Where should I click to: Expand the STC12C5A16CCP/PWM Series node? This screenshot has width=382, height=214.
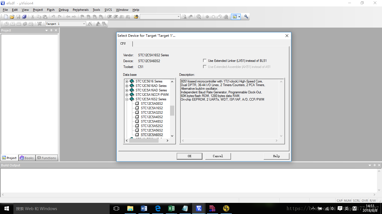(x=127, y=95)
